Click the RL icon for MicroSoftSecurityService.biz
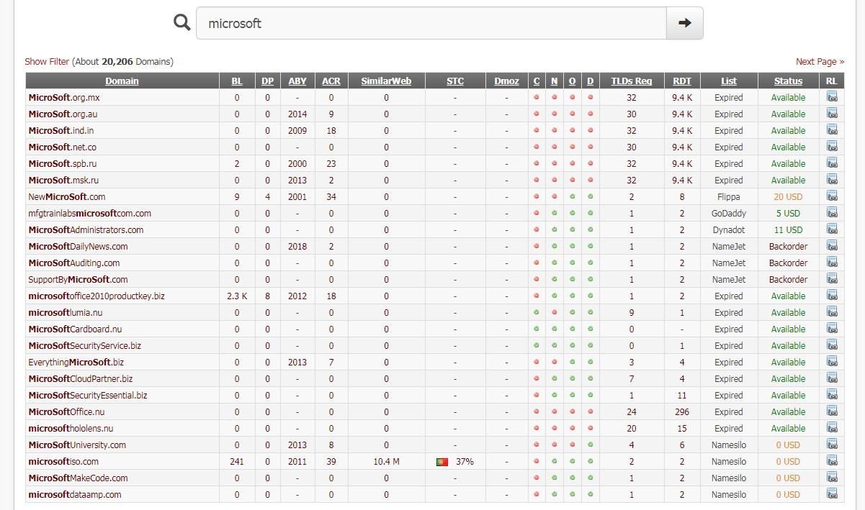Viewport: 865px width, 510px height. point(832,345)
